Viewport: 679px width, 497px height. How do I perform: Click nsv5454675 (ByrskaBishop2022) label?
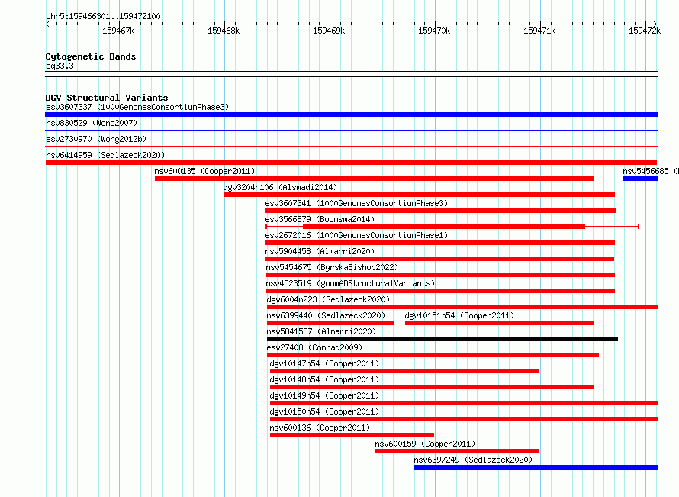pyautogui.click(x=332, y=267)
